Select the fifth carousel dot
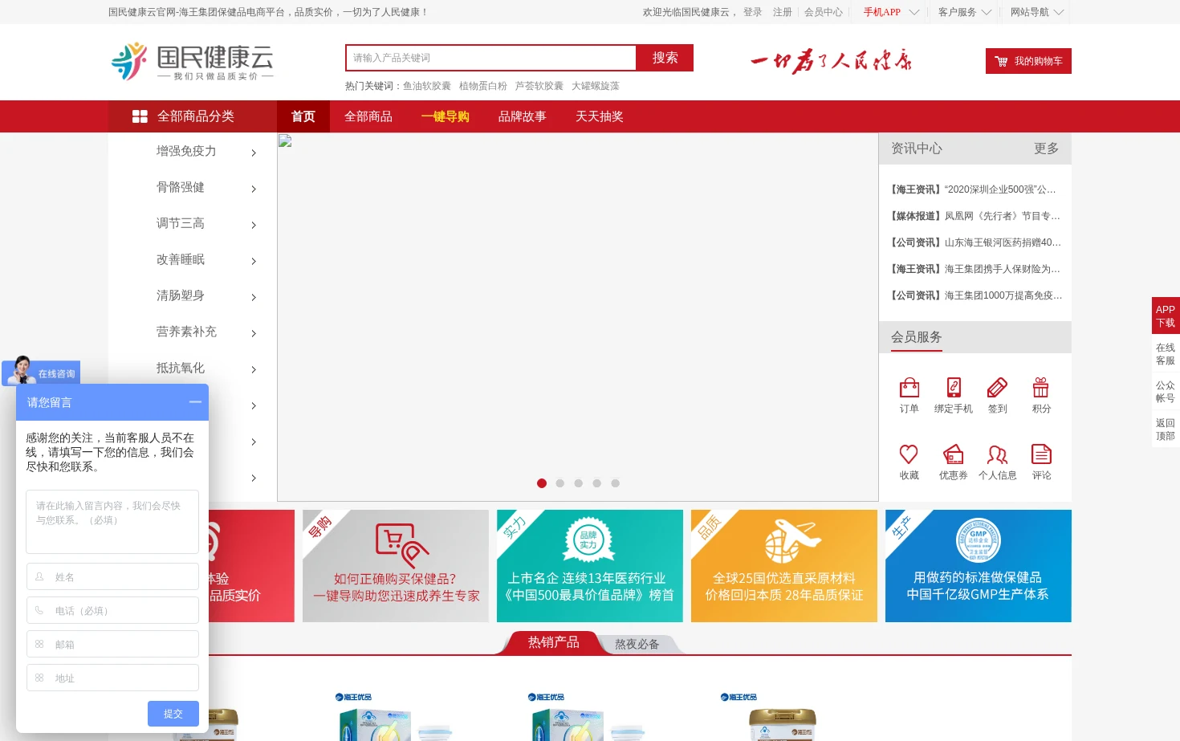The height and width of the screenshot is (741, 1180). point(616,483)
